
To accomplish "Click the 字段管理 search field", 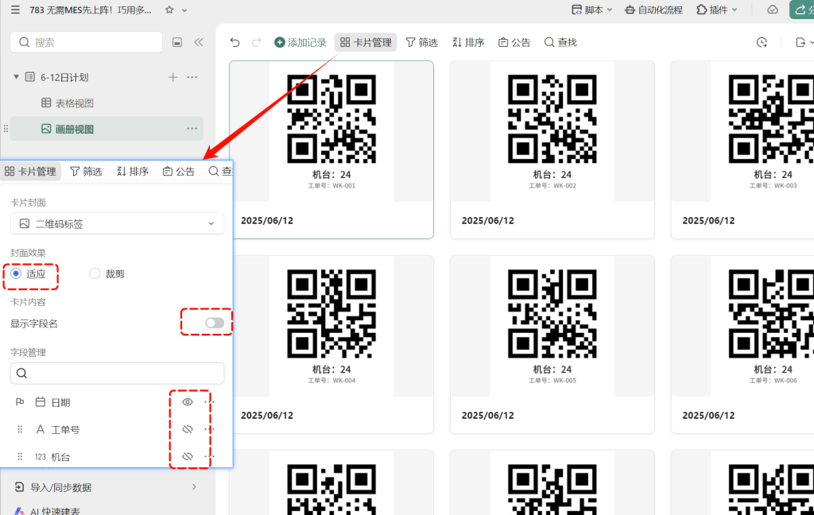I will click(x=118, y=374).
